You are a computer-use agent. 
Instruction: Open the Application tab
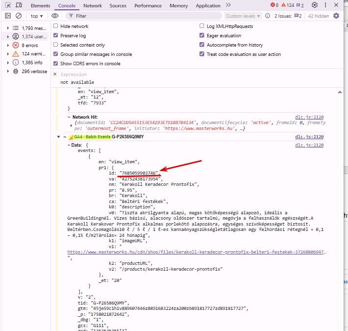[x=208, y=5]
